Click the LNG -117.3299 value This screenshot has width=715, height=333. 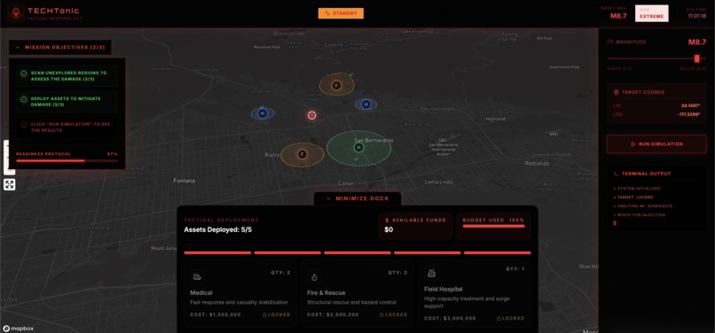[x=689, y=114]
